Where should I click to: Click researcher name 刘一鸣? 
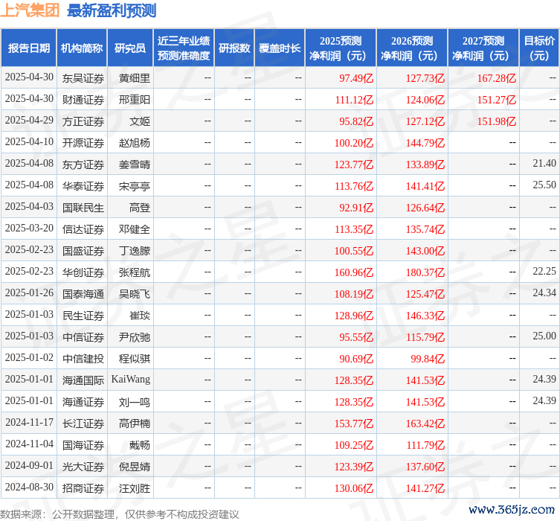click(x=135, y=402)
